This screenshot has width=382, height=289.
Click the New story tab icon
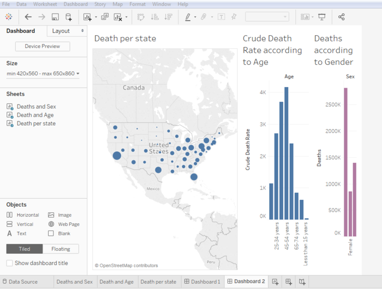(x=302, y=281)
